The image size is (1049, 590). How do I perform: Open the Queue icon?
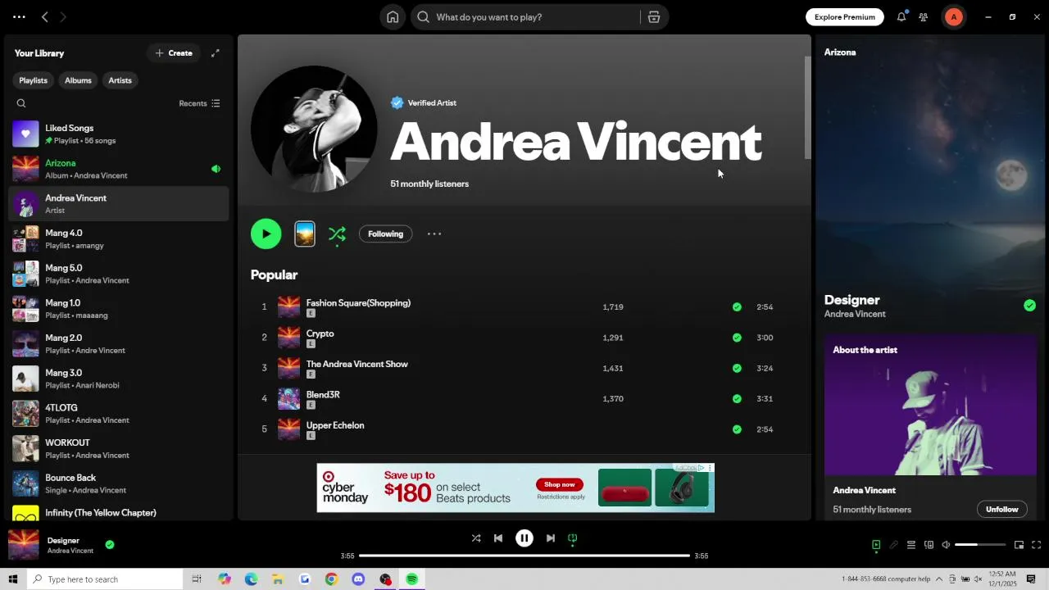[x=910, y=545]
